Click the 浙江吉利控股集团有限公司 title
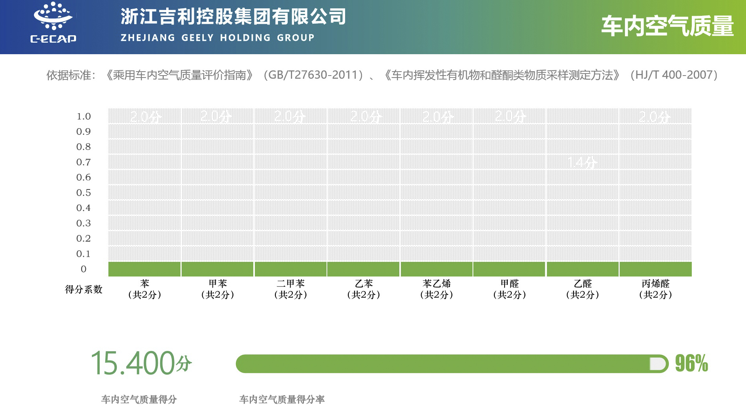Screen dimensions: 746x411 [x=233, y=17]
